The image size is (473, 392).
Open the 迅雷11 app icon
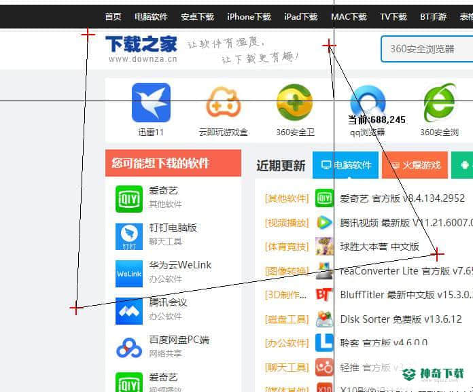point(151,103)
